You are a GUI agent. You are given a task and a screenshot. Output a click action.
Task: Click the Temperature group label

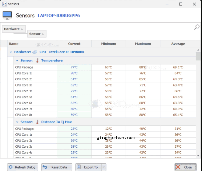click(x=52, y=61)
